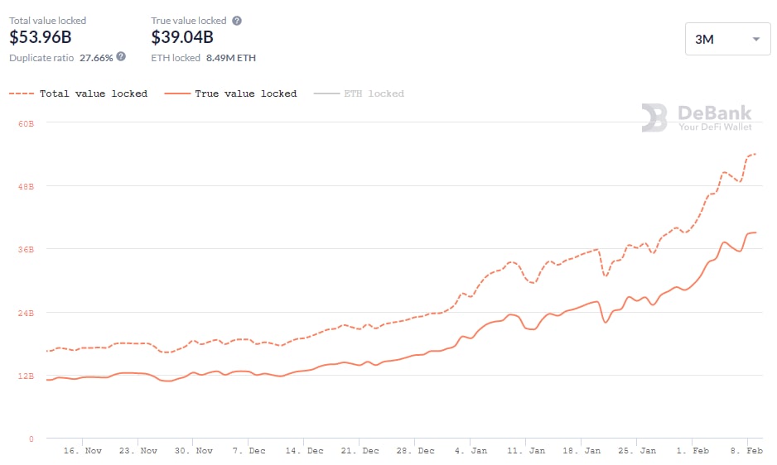The width and height of the screenshot is (777, 465).
Task: Toggle the True value locked legend series
Action: coord(231,94)
